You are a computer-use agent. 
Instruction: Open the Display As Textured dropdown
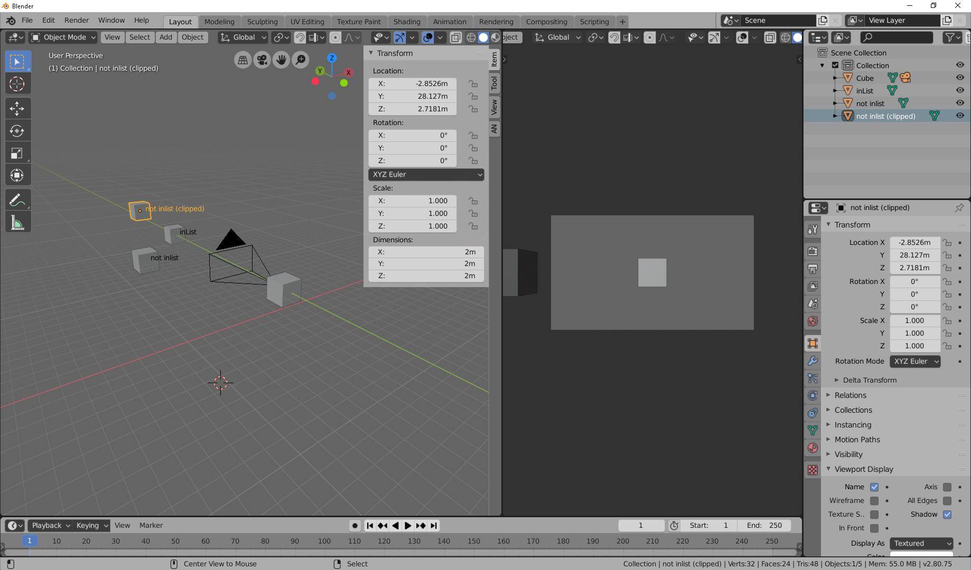tap(921, 544)
